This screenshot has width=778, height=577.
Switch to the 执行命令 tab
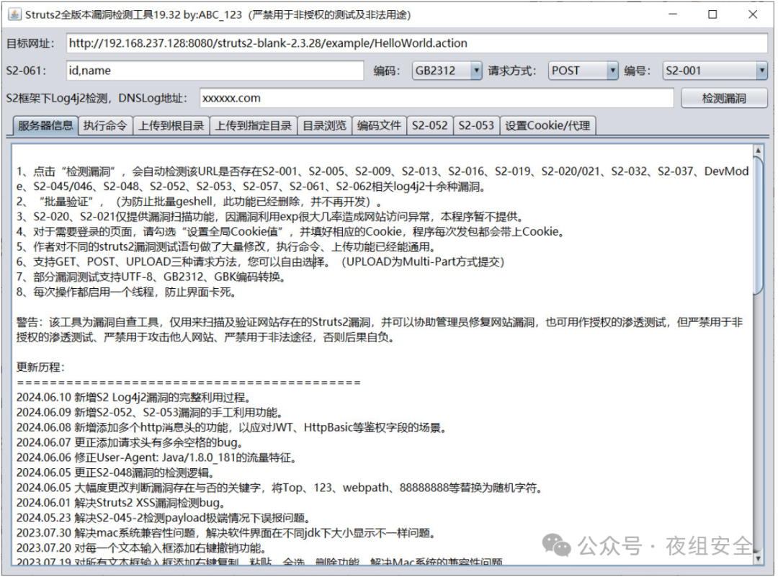pyautogui.click(x=105, y=125)
